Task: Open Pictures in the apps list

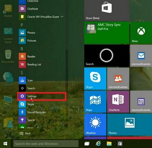Action: [27, 41]
